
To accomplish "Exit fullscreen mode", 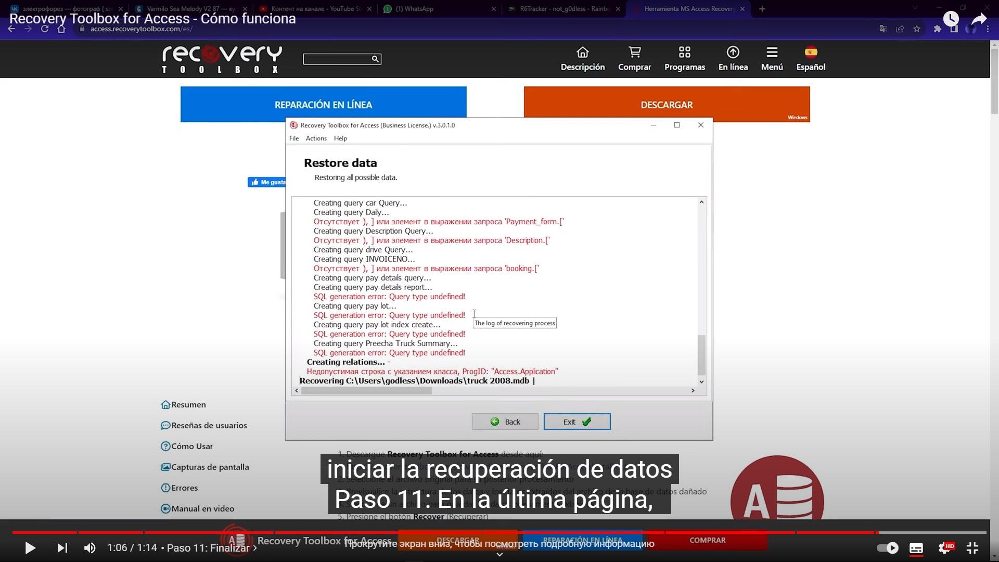I will pos(972,548).
